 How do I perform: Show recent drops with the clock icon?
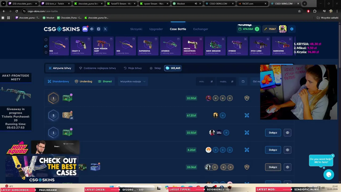tap(46, 39)
